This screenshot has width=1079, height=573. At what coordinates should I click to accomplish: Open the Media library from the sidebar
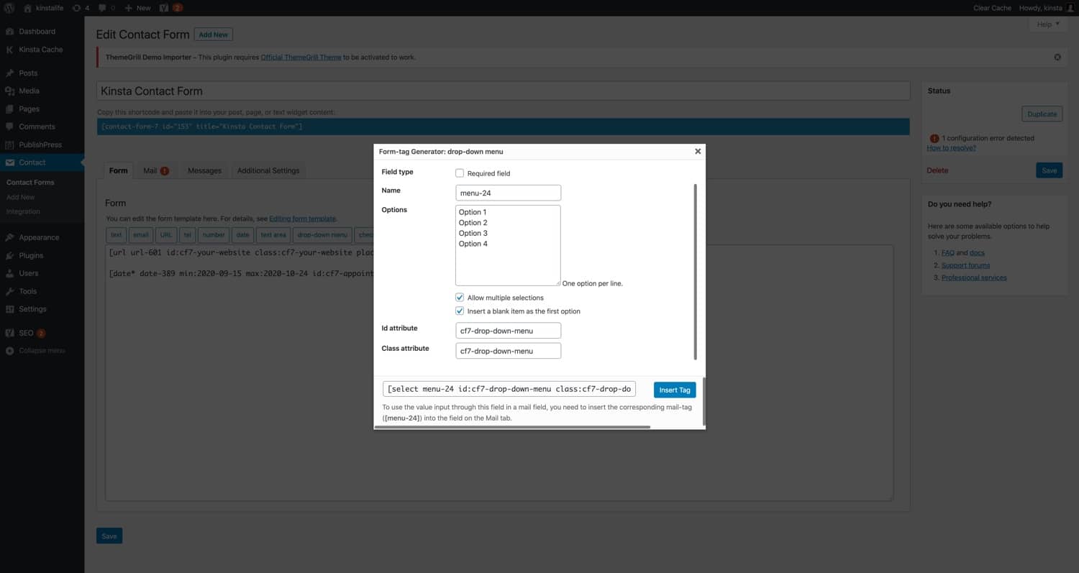(x=29, y=91)
